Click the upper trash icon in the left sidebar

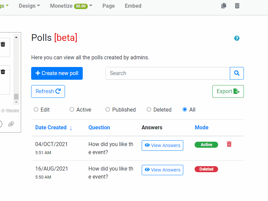pyautogui.click(x=3, y=44)
